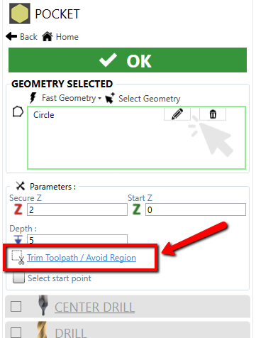Click the yellow hexagon Pocket icon

(x=20, y=13)
